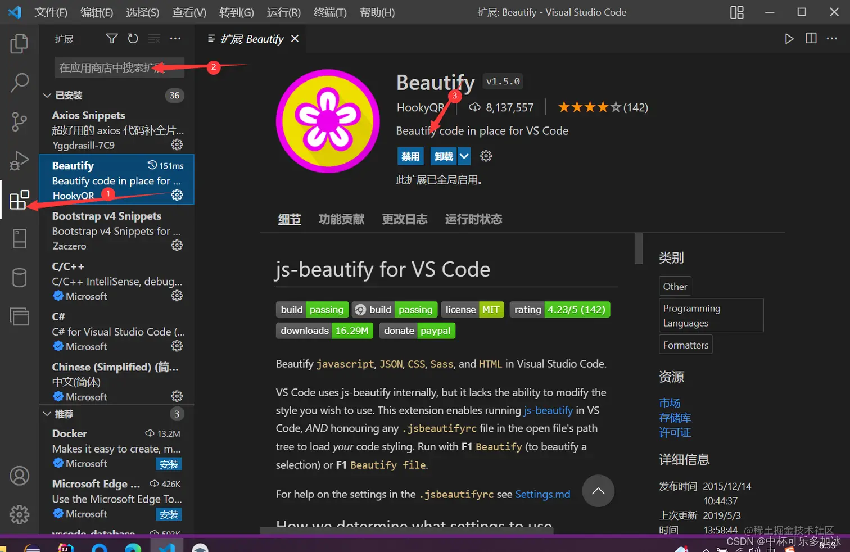Open gear settings for Axios Snippets
The width and height of the screenshot is (850, 552).
177,145
